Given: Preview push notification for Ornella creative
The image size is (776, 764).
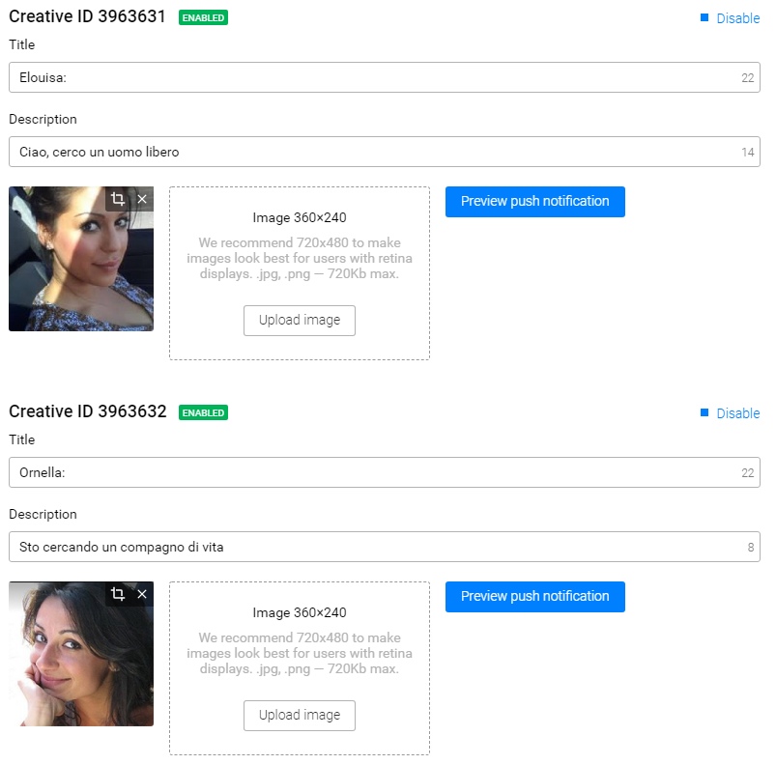Looking at the screenshot, I should click(x=535, y=597).
